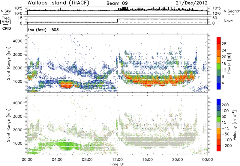Select the '12:00' time tick label
The image size is (240, 166).
[117, 160]
